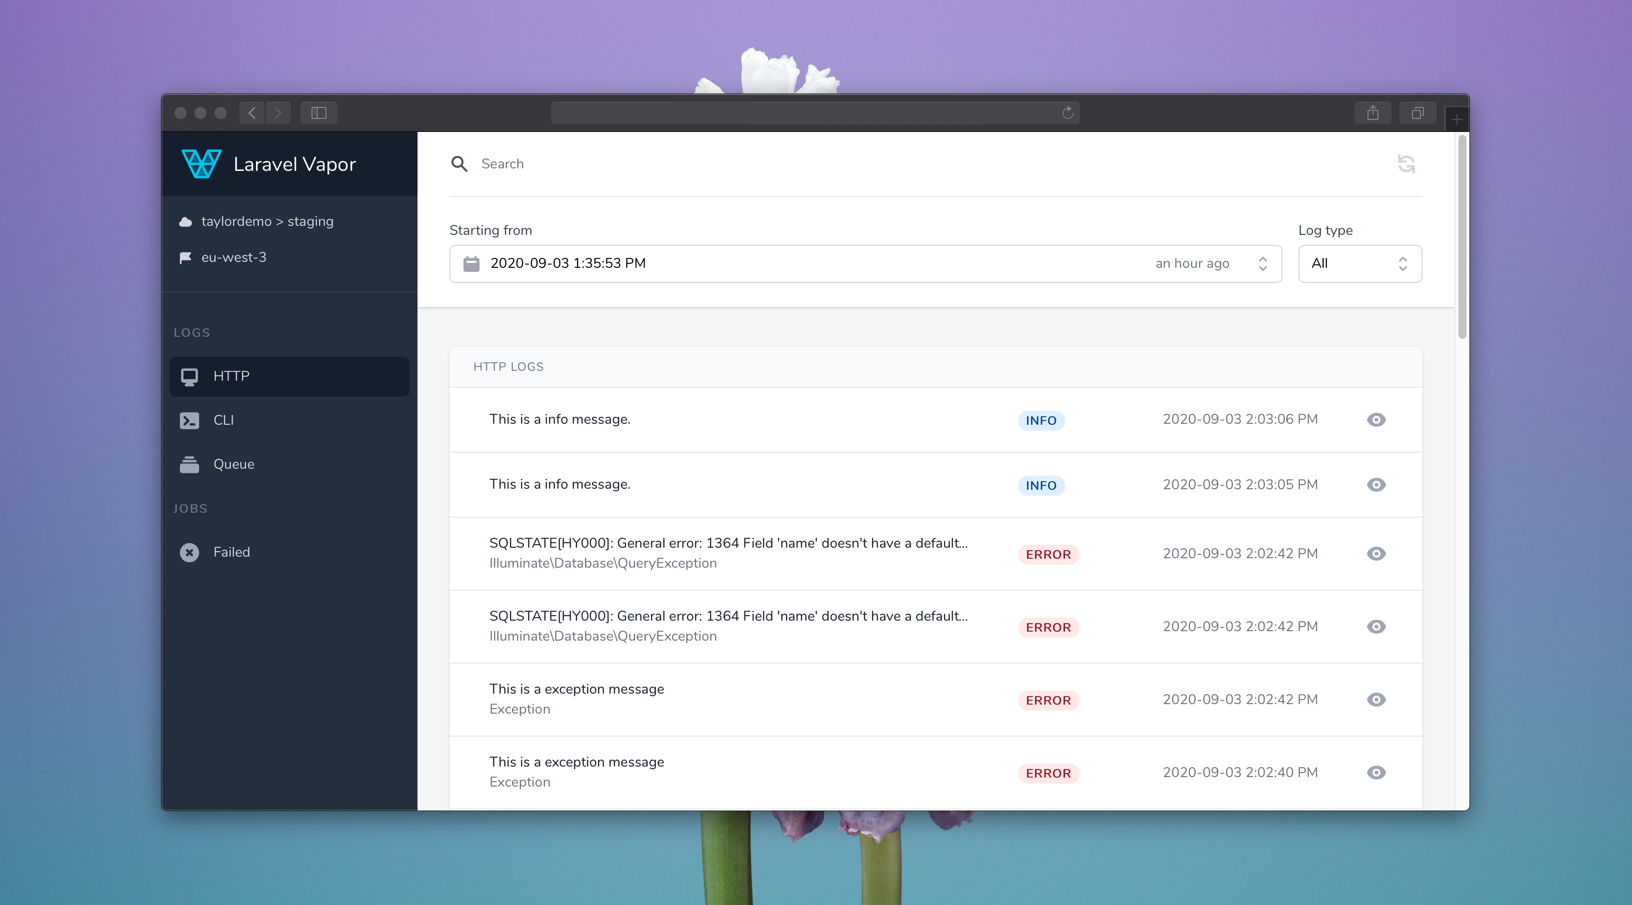
Task: Open the taylordemo staging project
Action: 267,221
